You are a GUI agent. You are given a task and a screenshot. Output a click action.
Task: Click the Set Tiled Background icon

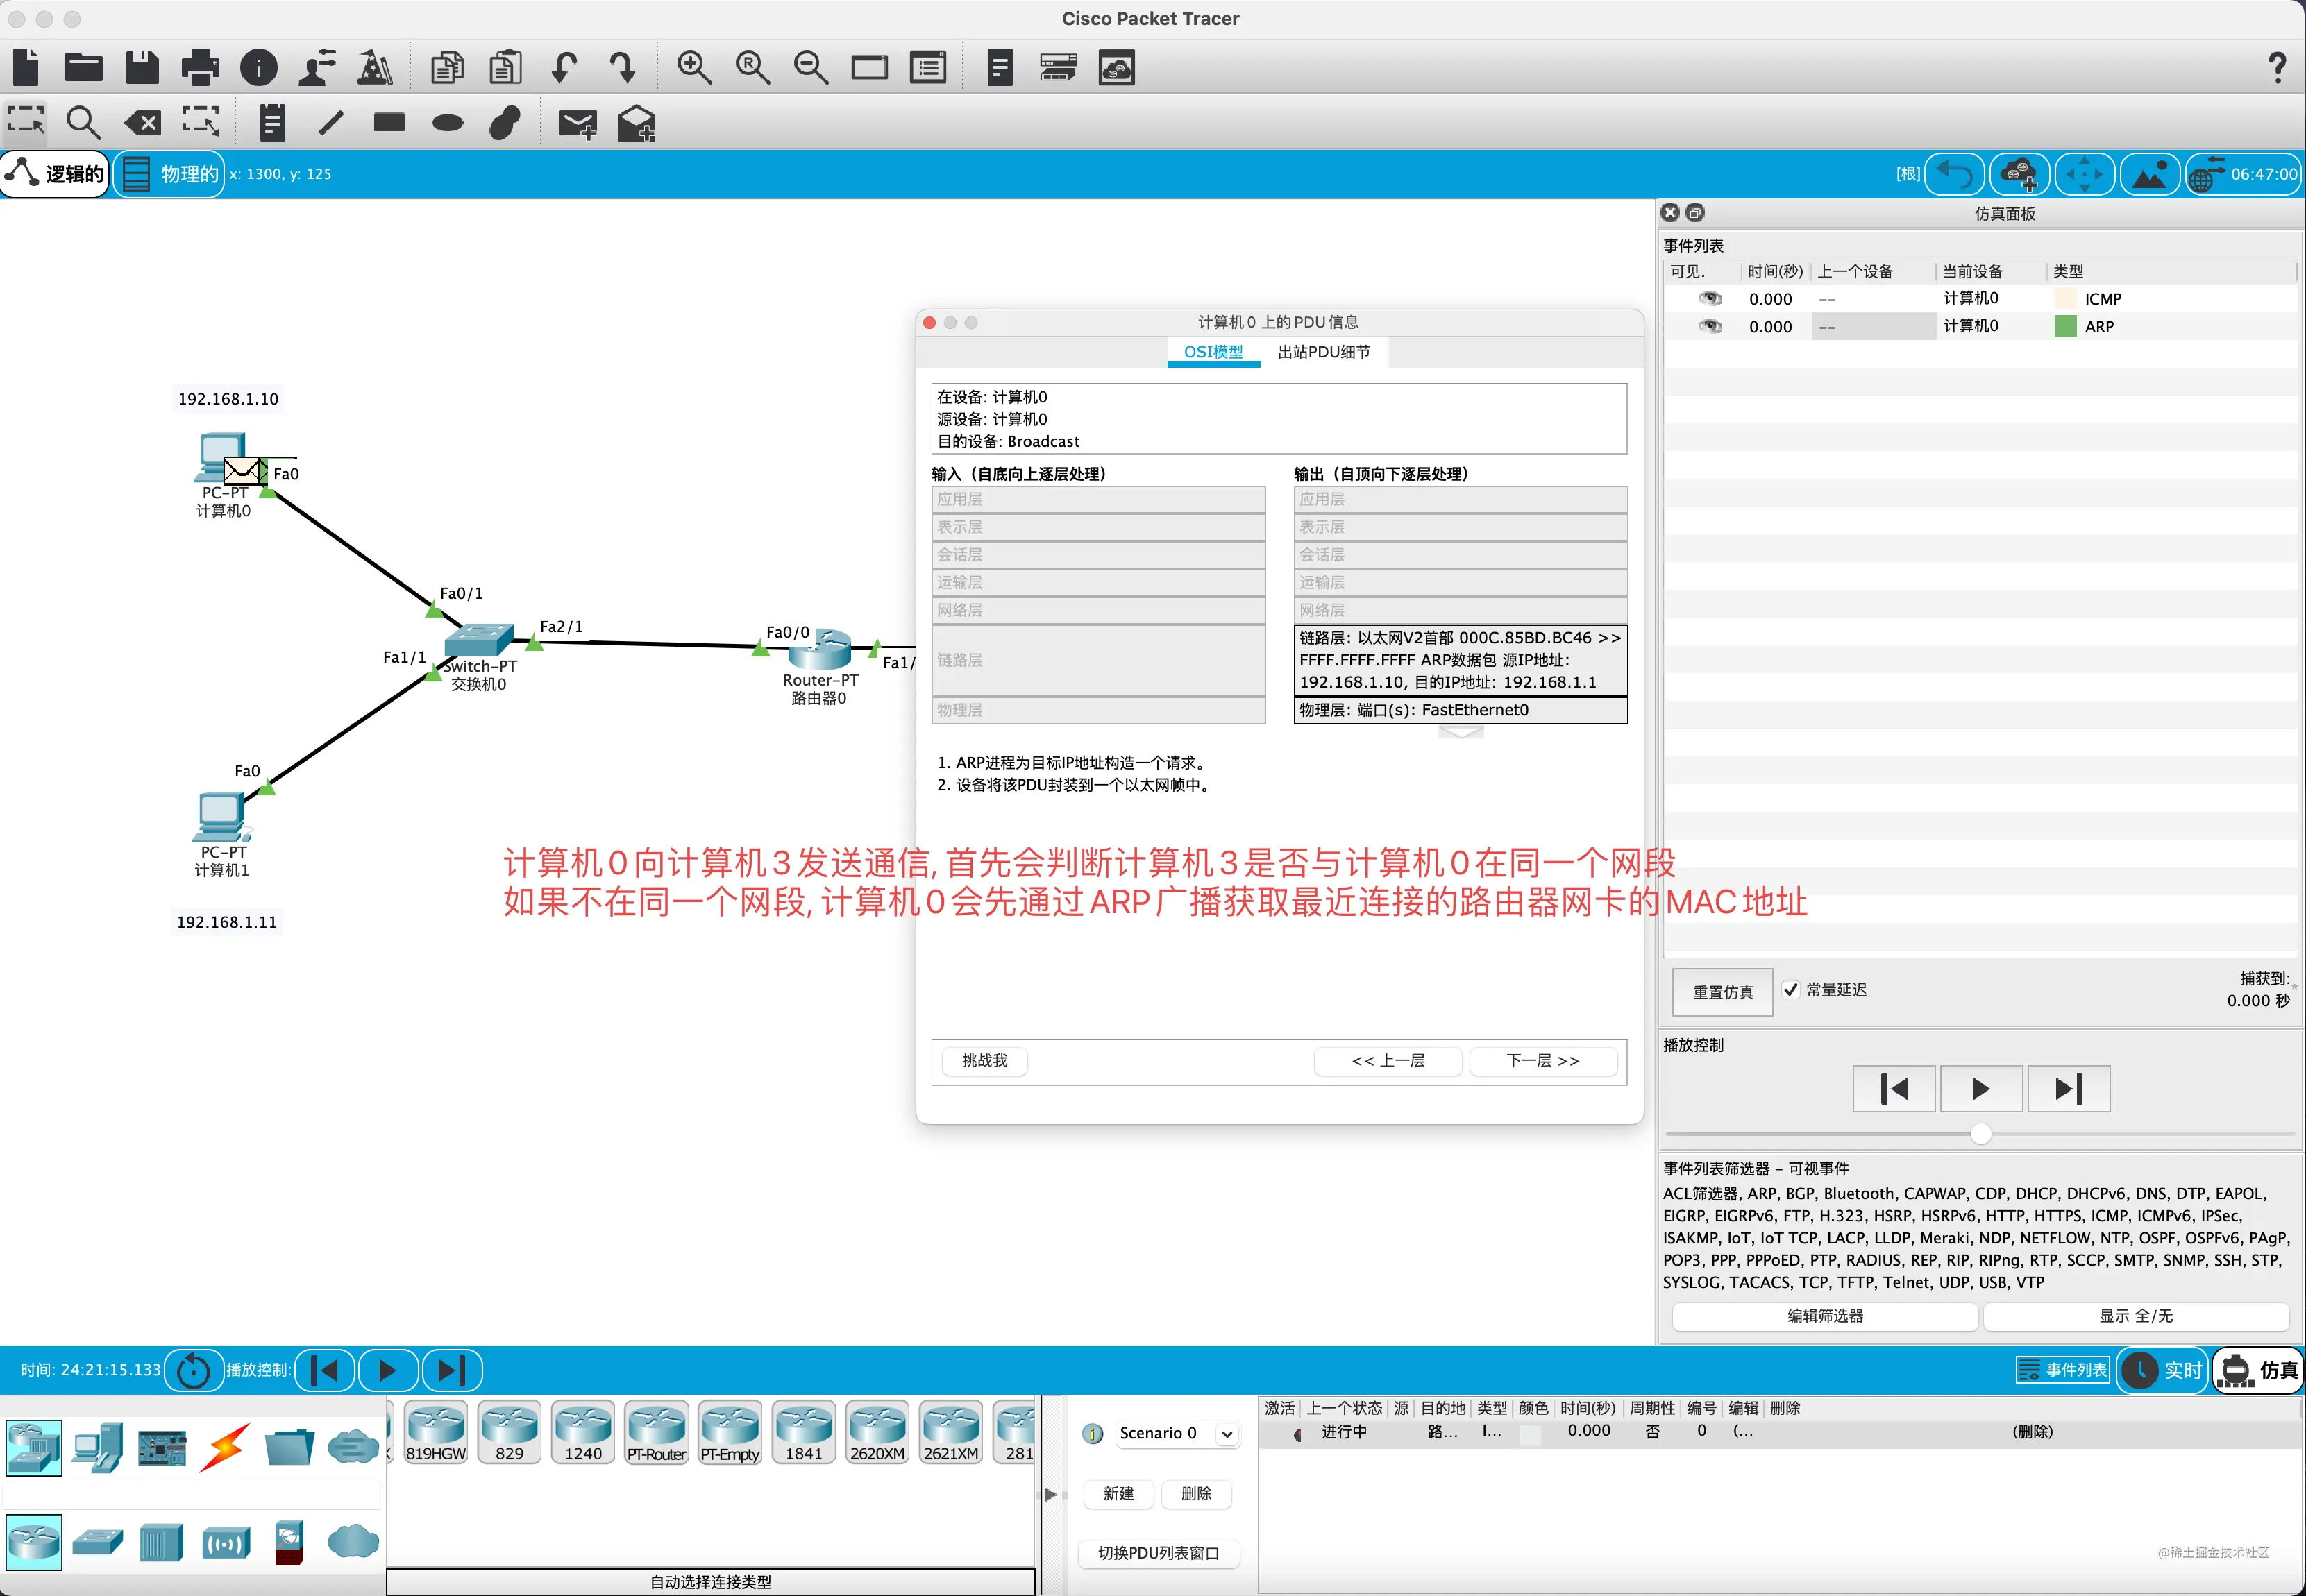pos(2149,174)
